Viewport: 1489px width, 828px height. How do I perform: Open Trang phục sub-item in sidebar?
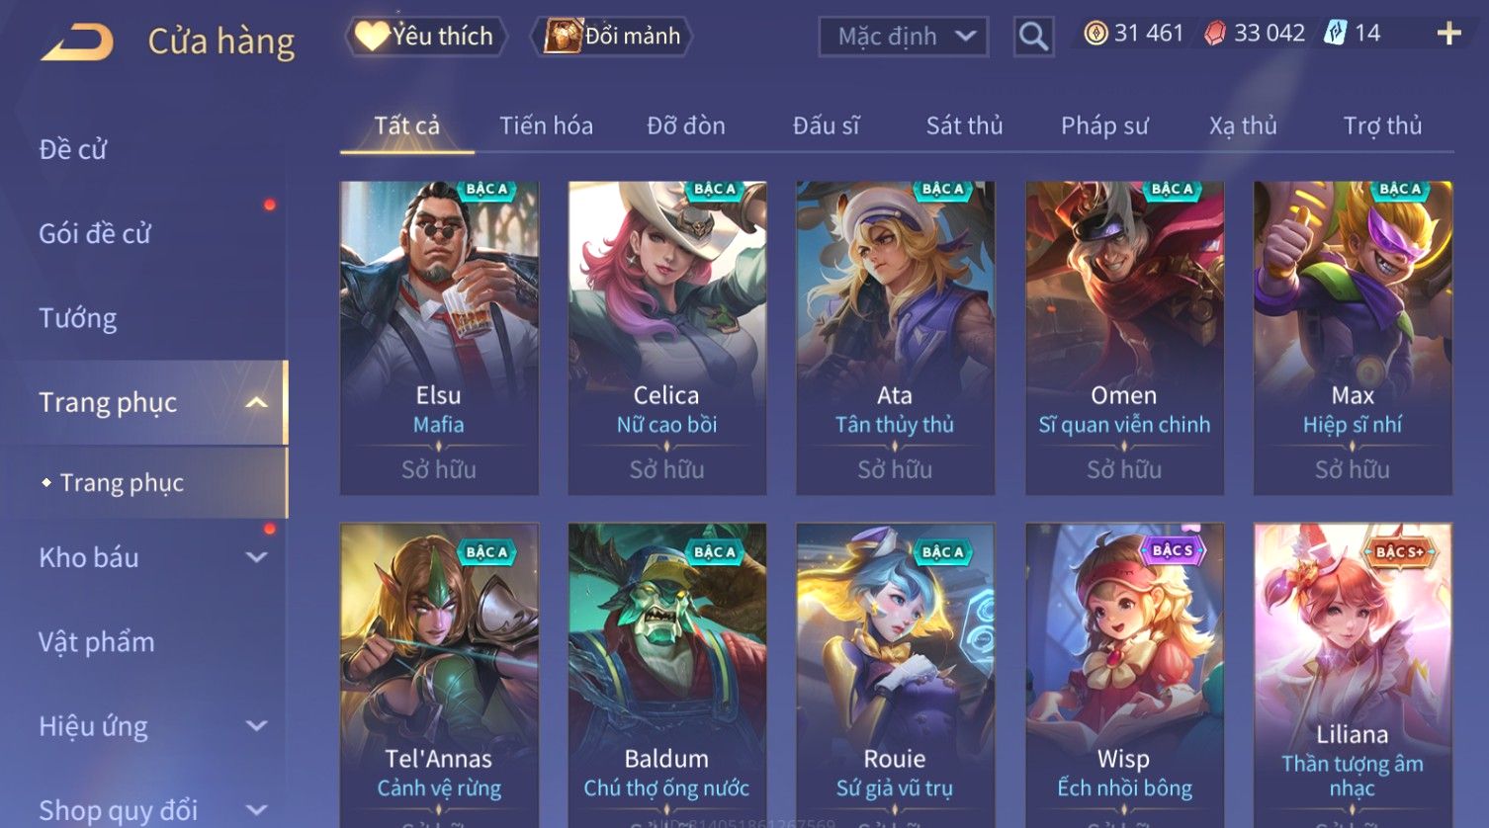122,482
